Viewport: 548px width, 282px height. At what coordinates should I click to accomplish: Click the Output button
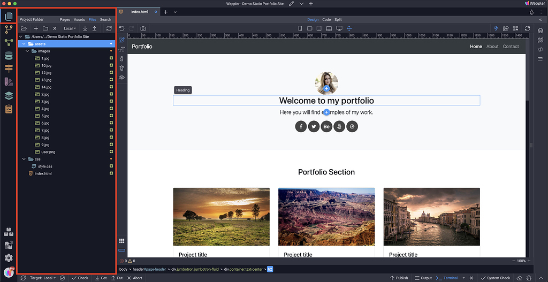(x=423, y=278)
